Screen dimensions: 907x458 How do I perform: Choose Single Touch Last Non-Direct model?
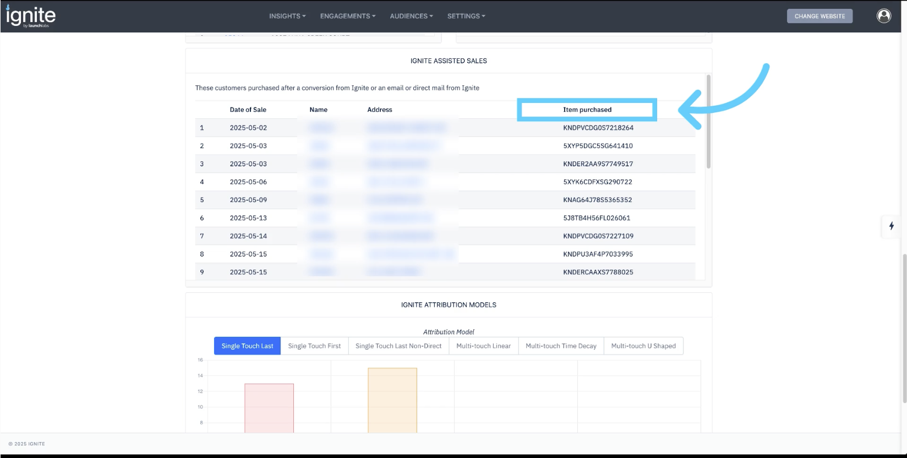[x=398, y=346]
